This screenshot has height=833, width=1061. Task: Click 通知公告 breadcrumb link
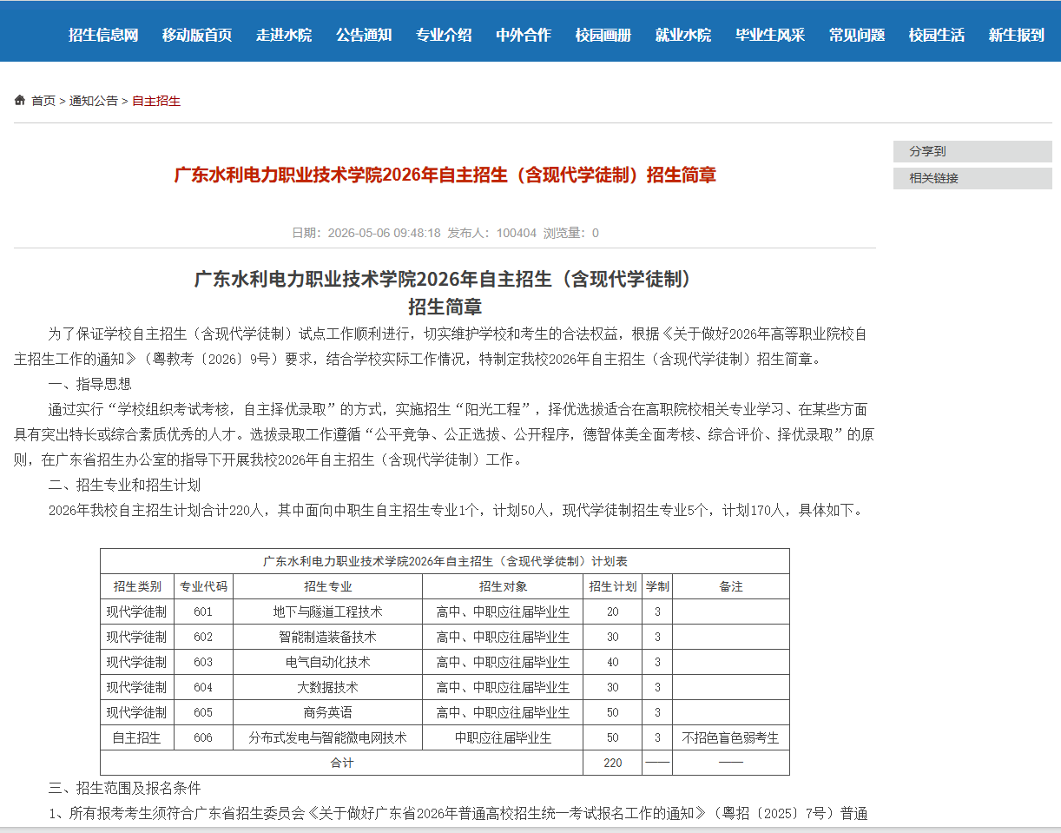pos(94,101)
